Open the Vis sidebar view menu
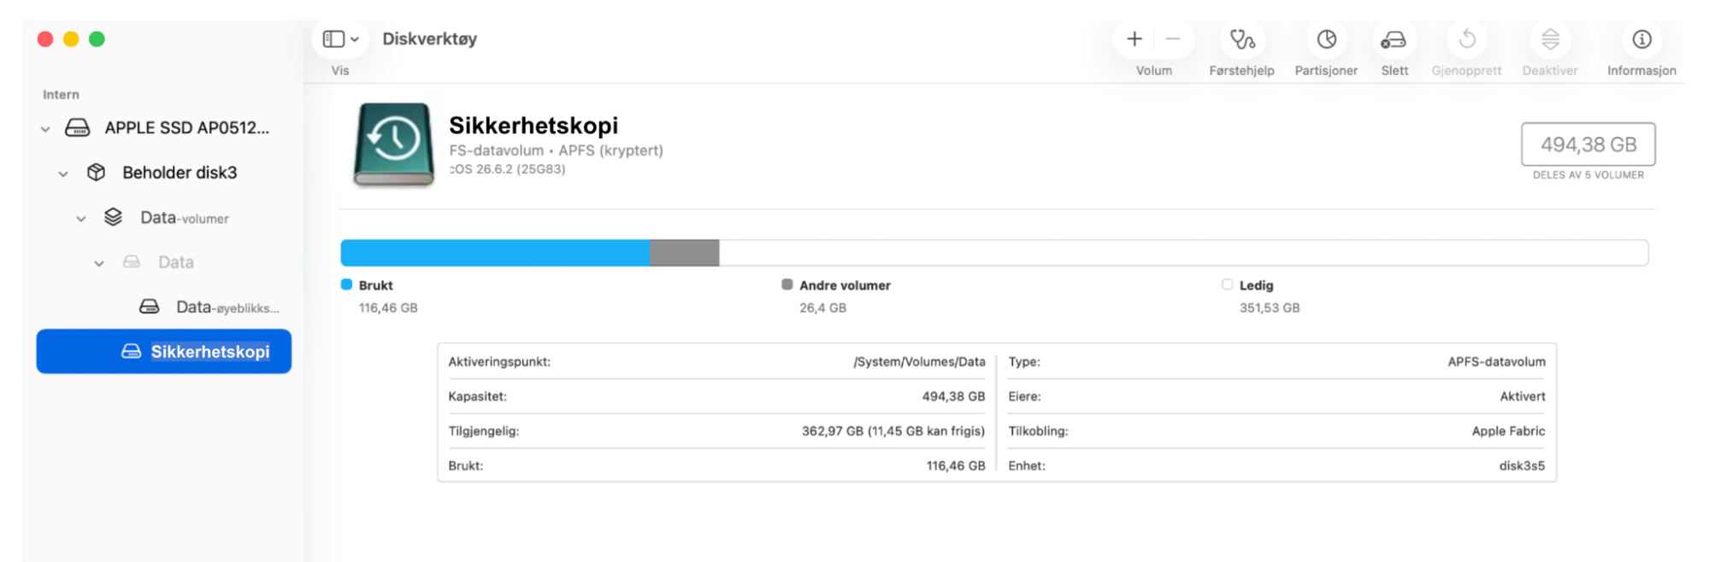 pos(340,39)
